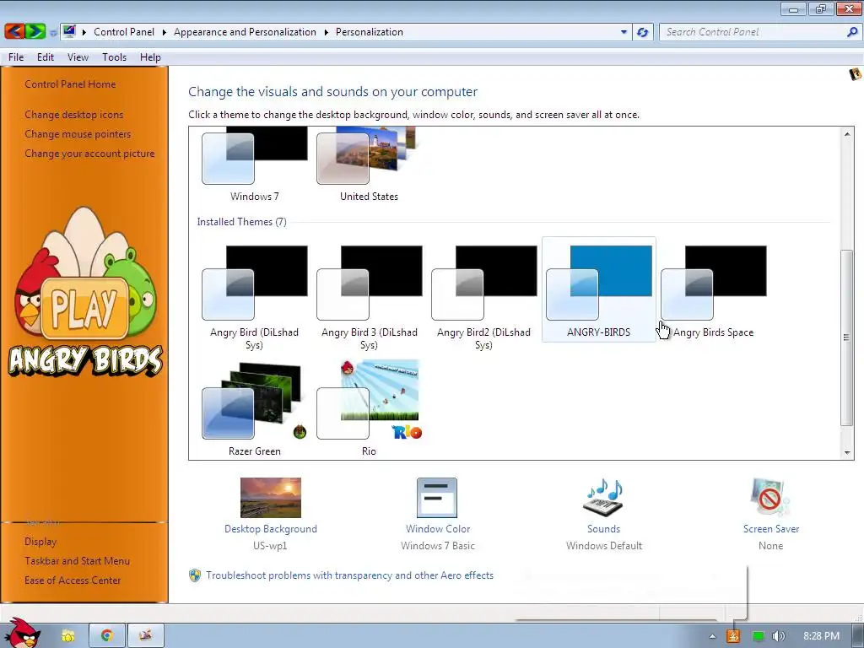This screenshot has height=648, width=864.
Task: Click the search magnifier icon
Action: coord(852,32)
